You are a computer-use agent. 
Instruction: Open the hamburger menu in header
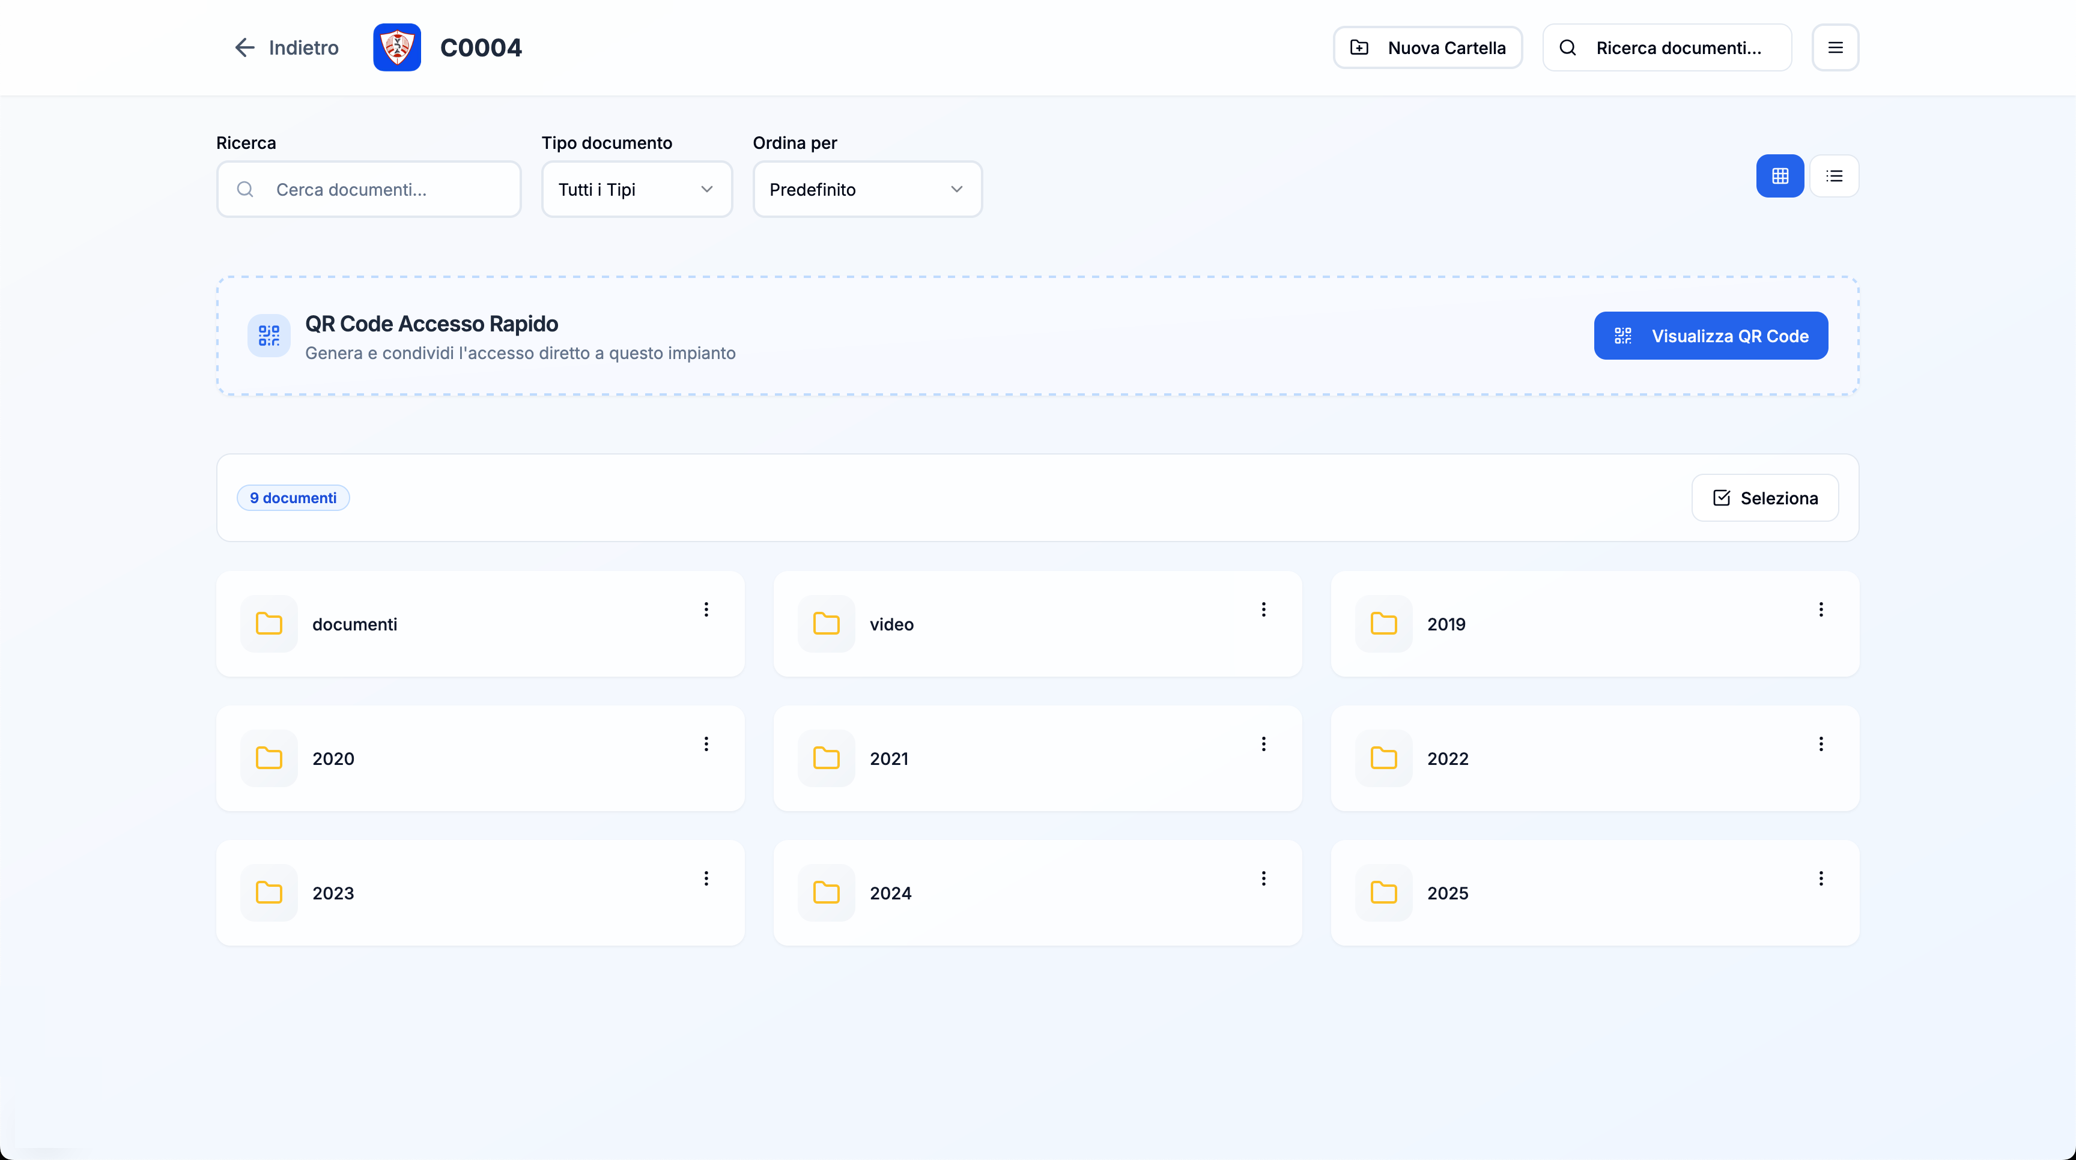click(x=1835, y=47)
